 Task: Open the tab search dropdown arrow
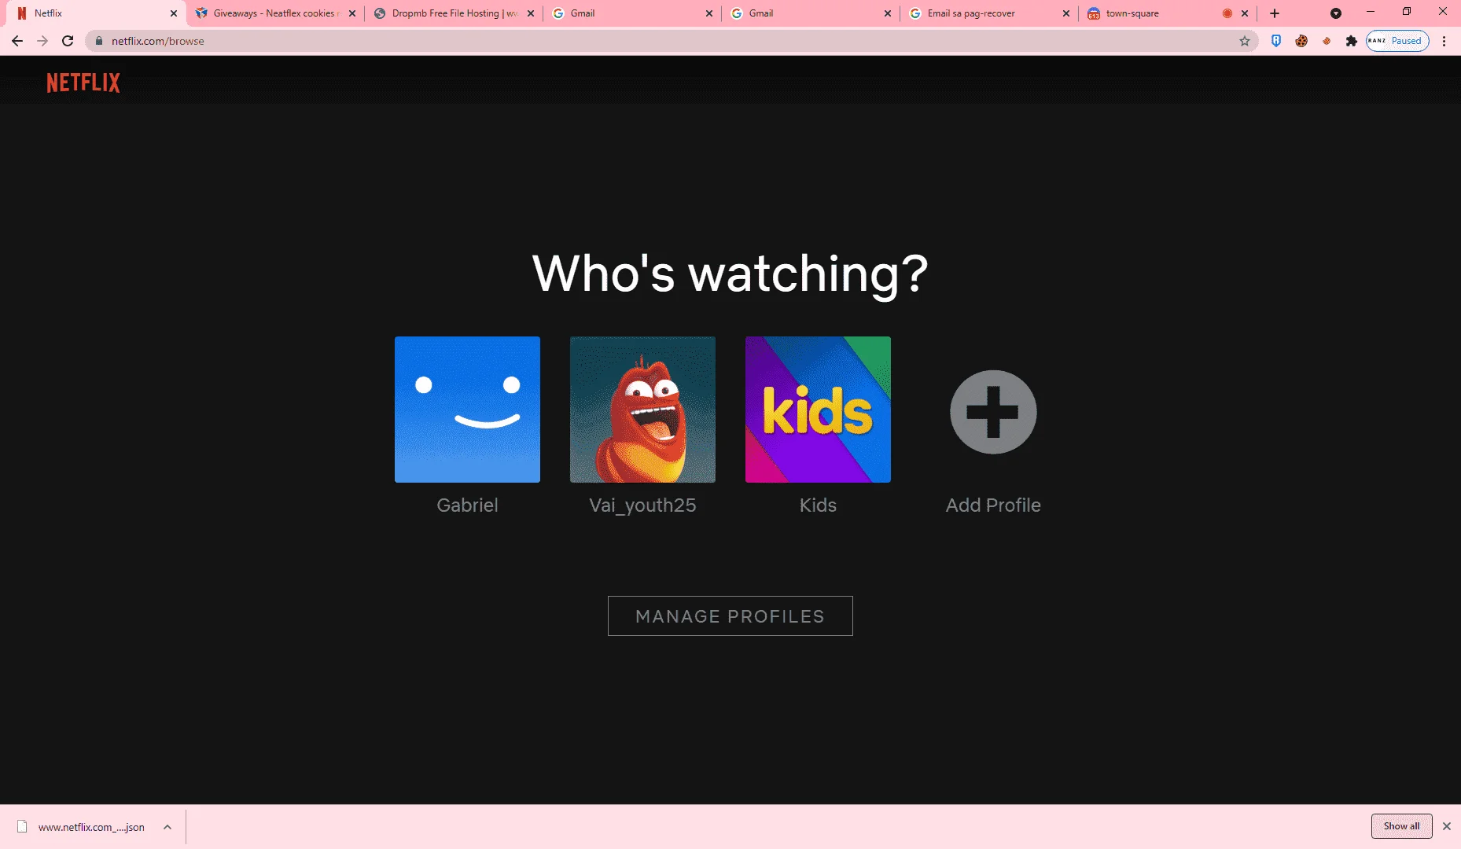pos(1336,13)
